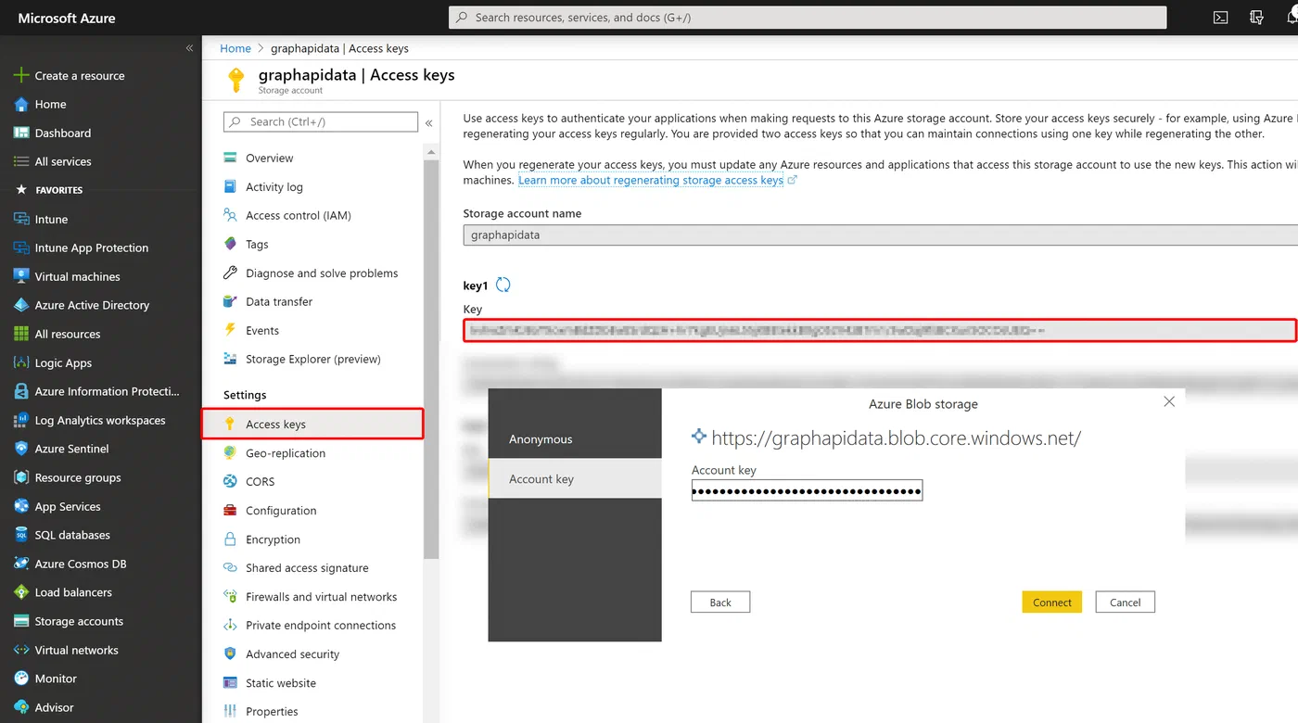Focus the top Search resources box
The width and height of the screenshot is (1298, 723).
coord(808,18)
